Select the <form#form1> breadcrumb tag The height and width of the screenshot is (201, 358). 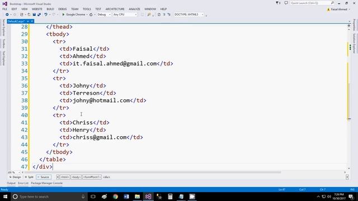pos(92,177)
